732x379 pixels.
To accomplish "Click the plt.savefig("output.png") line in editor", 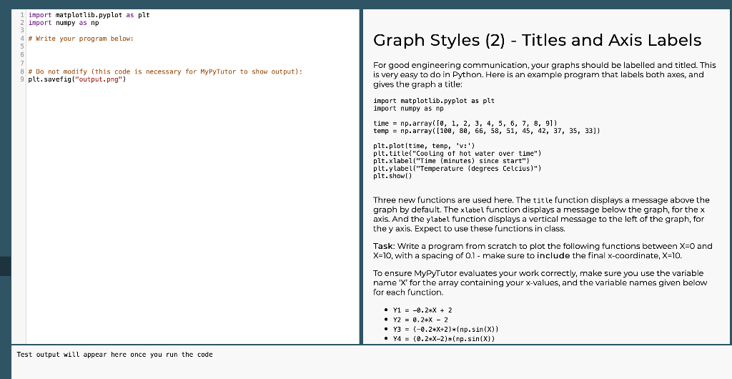I will (77, 79).
